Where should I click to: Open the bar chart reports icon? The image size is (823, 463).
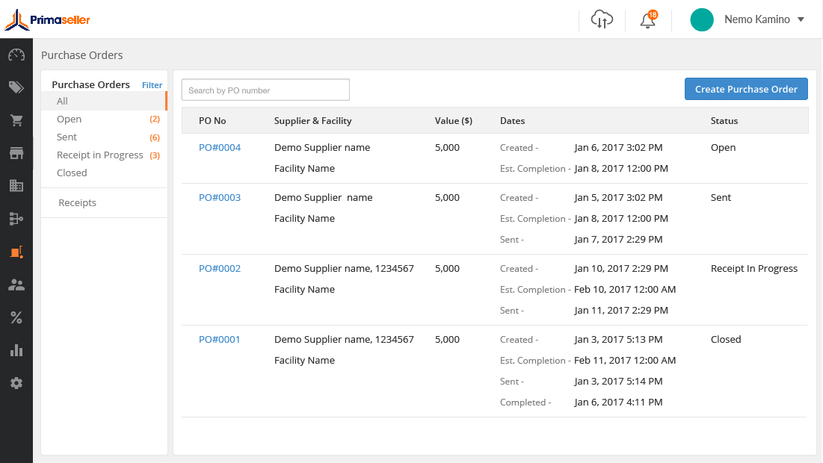point(16,350)
